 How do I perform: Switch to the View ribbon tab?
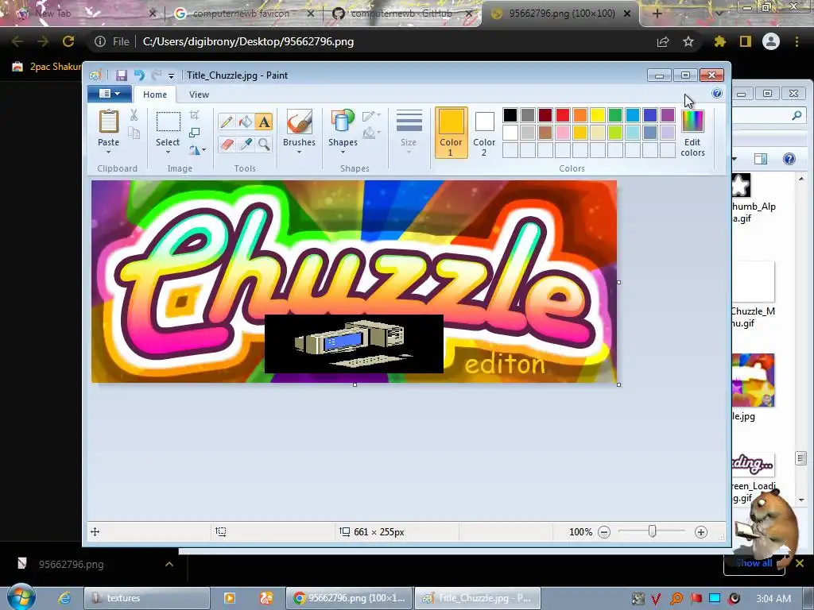click(199, 95)
